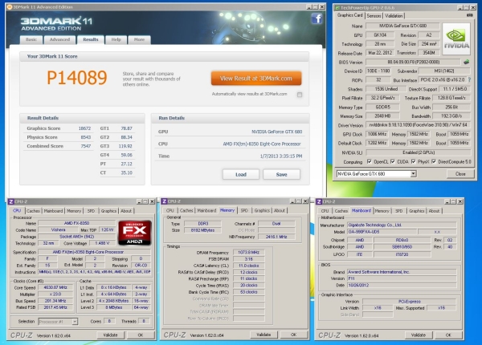Screen dimensions: 482x345
Task: Click the 3DMark 11 title bar icon
Action: click(9, 6)
